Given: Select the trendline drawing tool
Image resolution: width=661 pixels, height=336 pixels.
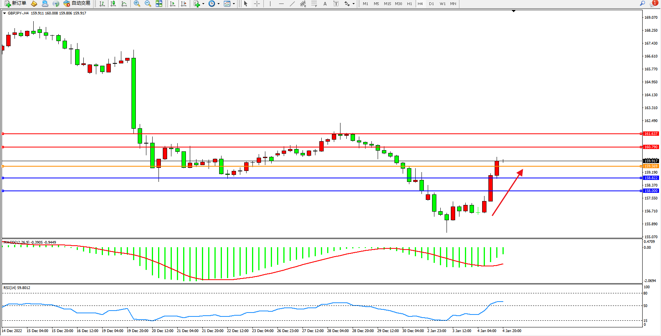Looking at the screenshot, I should pos(292,4).
